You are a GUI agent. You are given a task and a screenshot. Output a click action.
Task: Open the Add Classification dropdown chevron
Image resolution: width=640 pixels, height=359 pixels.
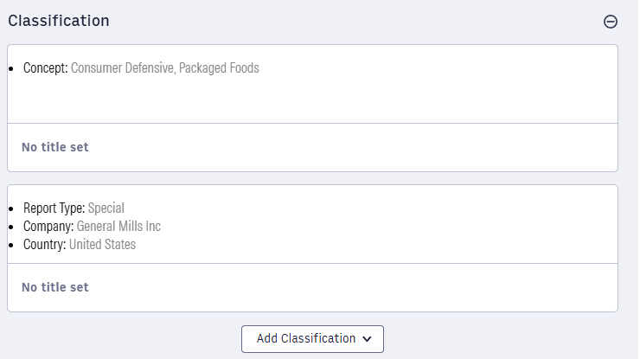coord(368,339)
